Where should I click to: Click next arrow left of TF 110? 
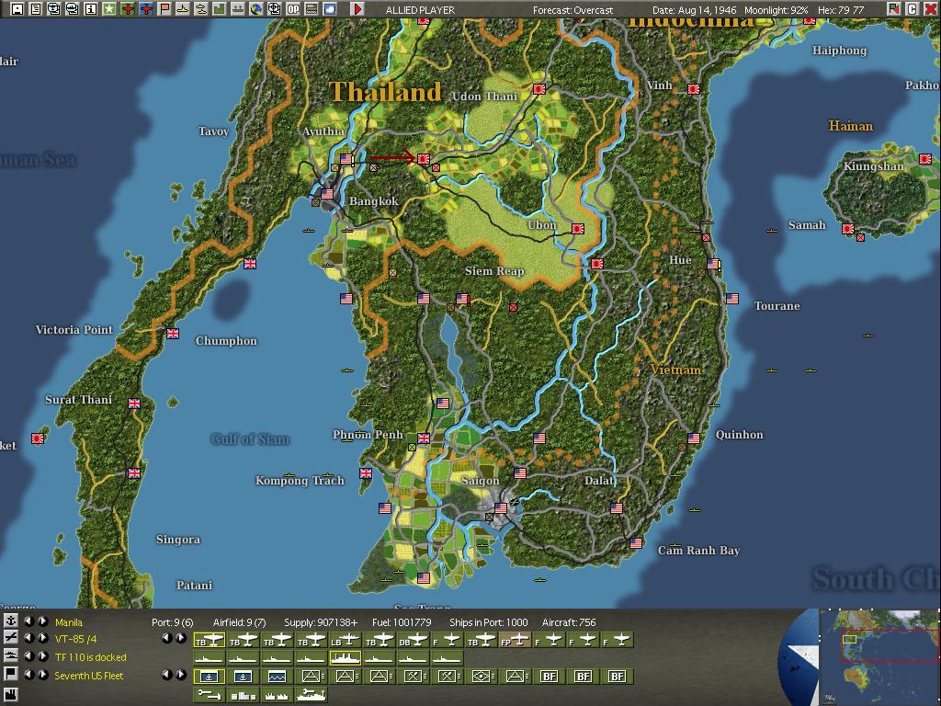(42, 656)
